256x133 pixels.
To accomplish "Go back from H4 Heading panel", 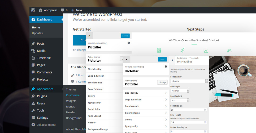I will click(x=172, y=60).
